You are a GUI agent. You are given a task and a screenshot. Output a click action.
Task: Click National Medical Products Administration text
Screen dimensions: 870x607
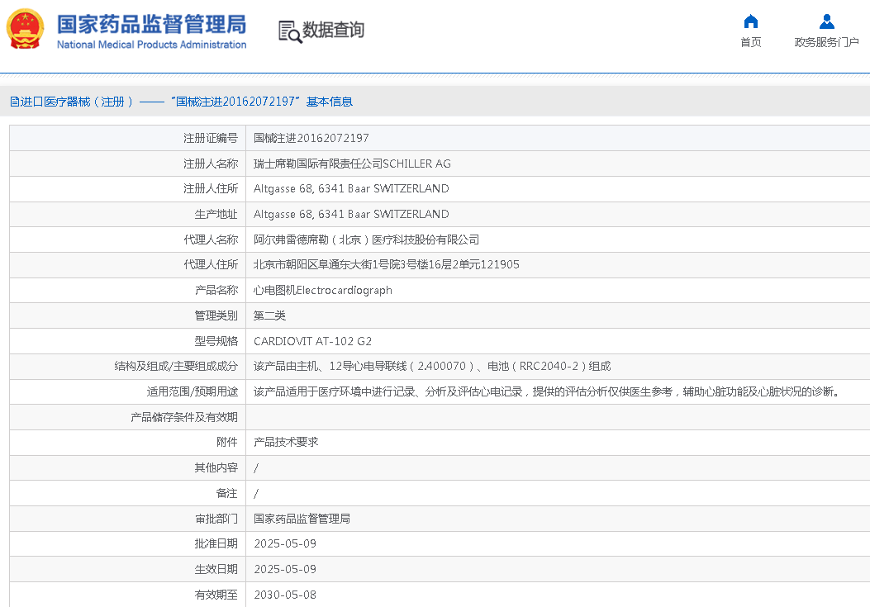pyautogui.click(x=151, y=45)
